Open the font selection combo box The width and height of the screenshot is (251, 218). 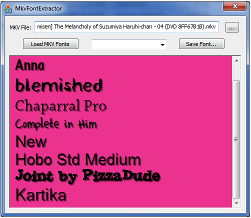tap(129, 44)
